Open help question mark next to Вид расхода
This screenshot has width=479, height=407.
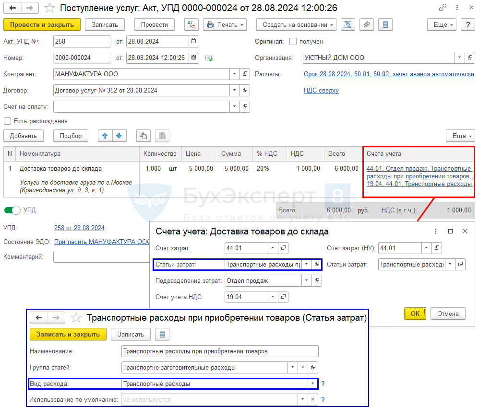pyautogui.click(x=323, y=384)
